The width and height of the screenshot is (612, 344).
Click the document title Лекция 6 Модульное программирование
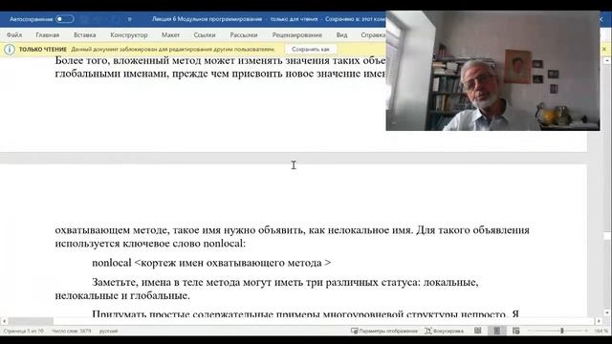click(207, 19)
